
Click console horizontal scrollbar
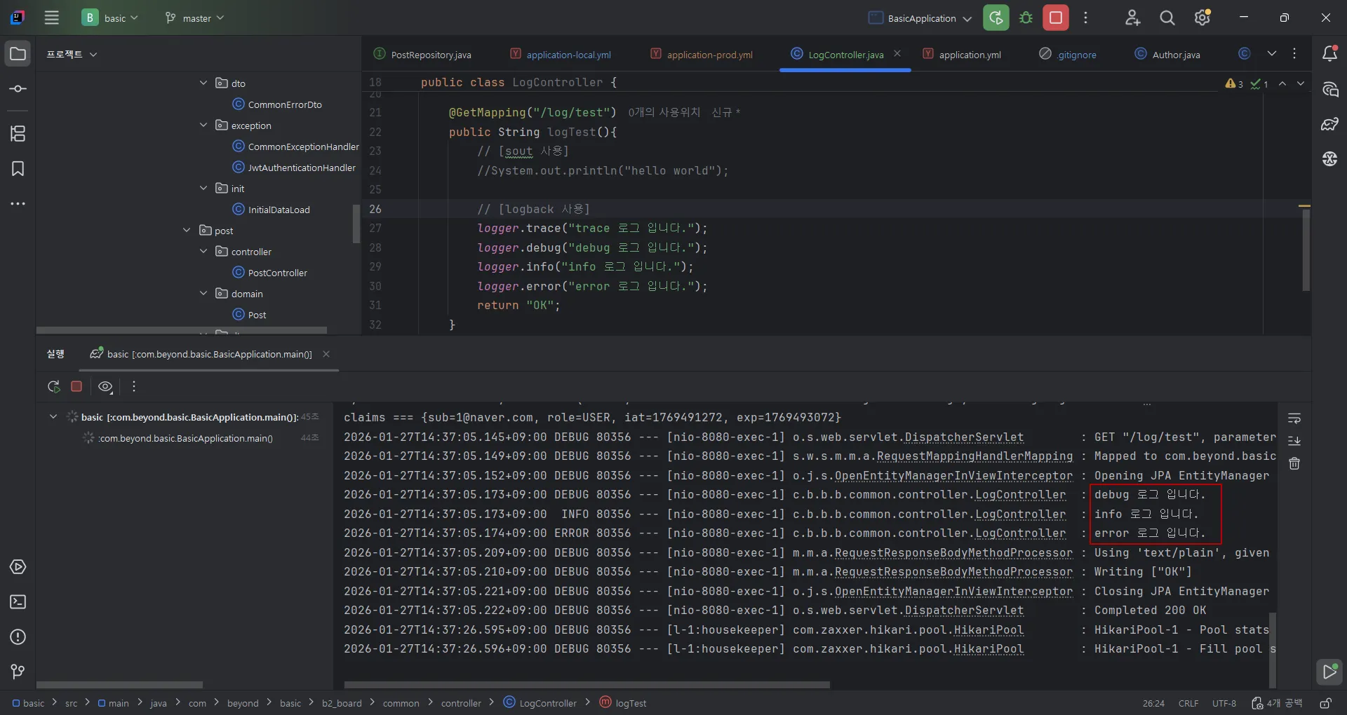coord(587,684)
